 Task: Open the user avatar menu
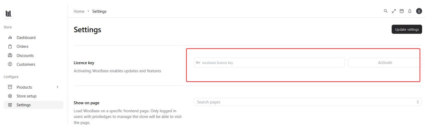[x=419, y=11]
